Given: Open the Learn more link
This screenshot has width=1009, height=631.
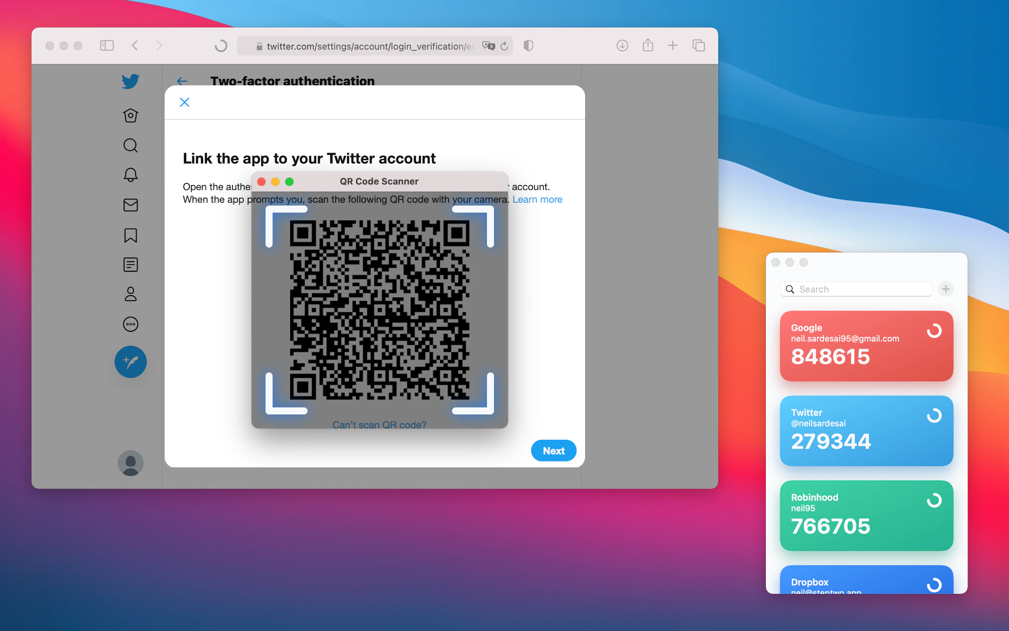Looking at the screenshot, I should [x=537, y=199].
